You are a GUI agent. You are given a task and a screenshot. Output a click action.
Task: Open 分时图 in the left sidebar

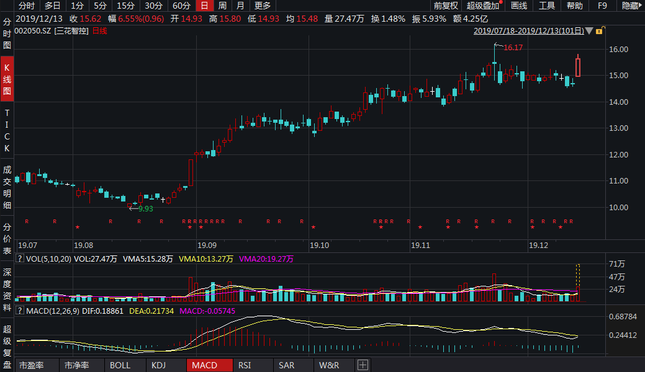click(x=7, y=33)
